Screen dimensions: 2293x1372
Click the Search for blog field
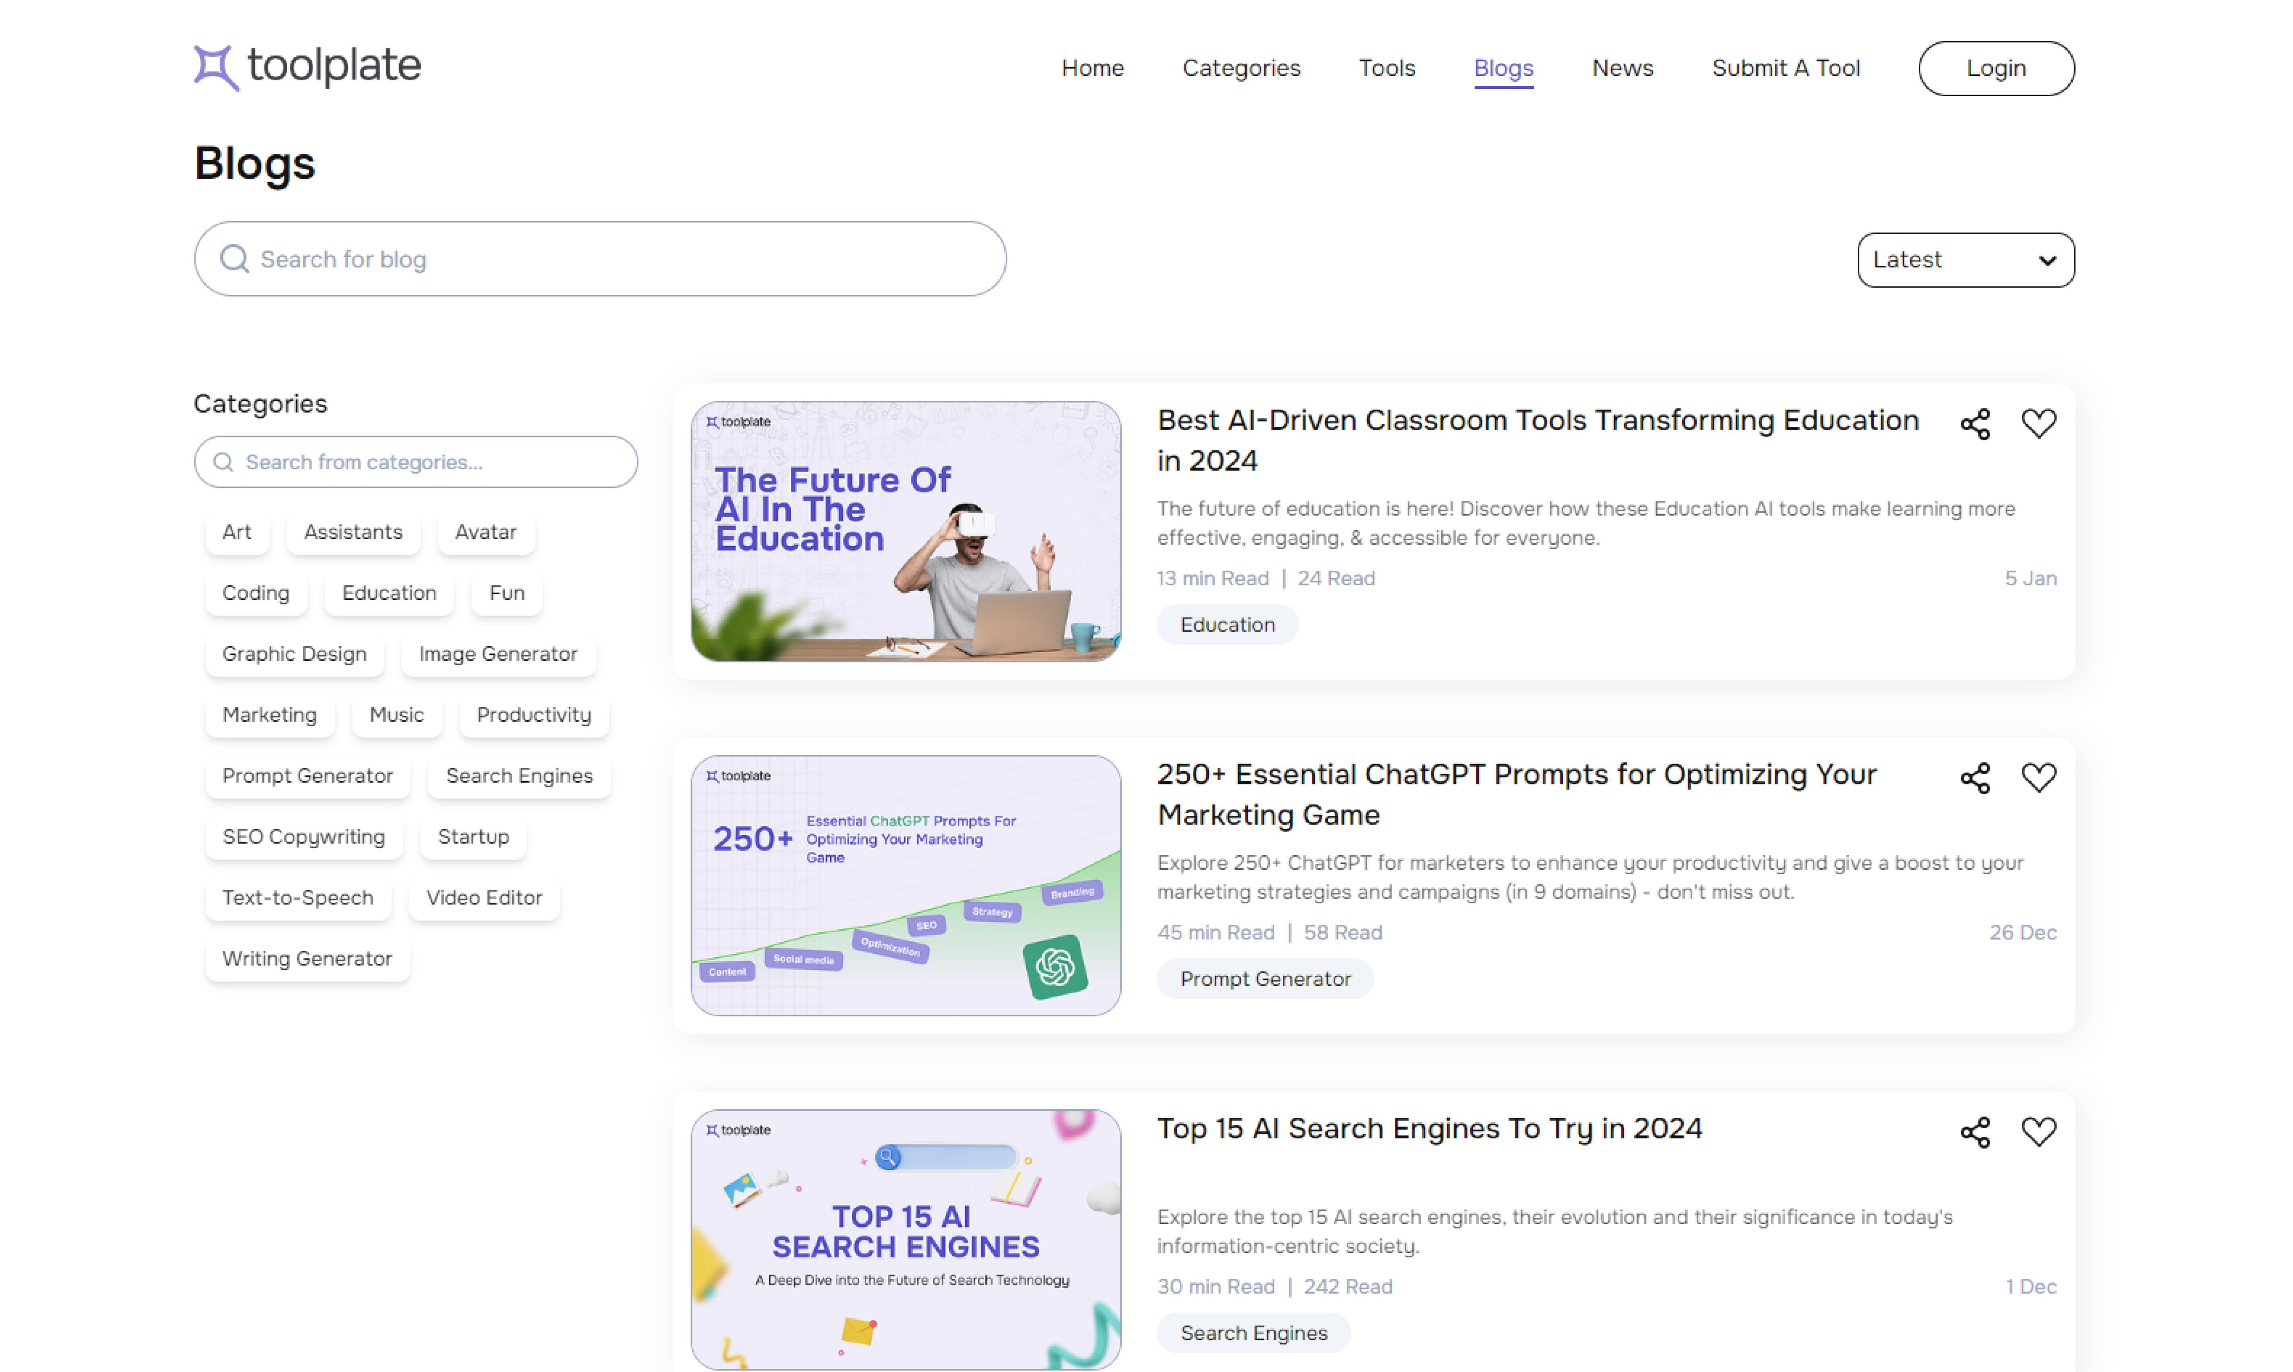600,259
